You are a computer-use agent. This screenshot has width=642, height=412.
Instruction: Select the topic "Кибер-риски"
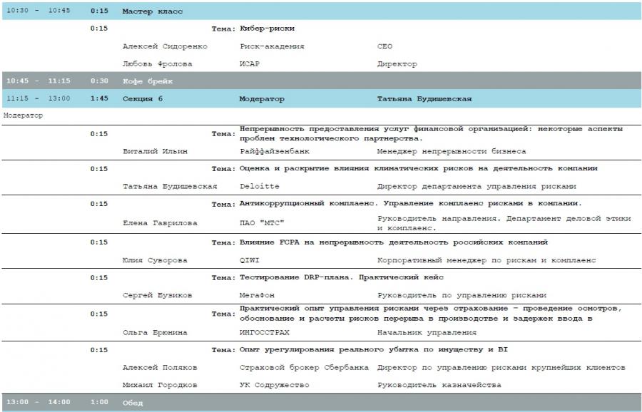267,29
